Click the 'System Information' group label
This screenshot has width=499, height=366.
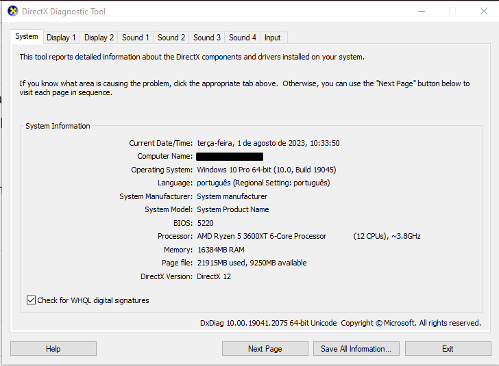click(x=58, y=126)
